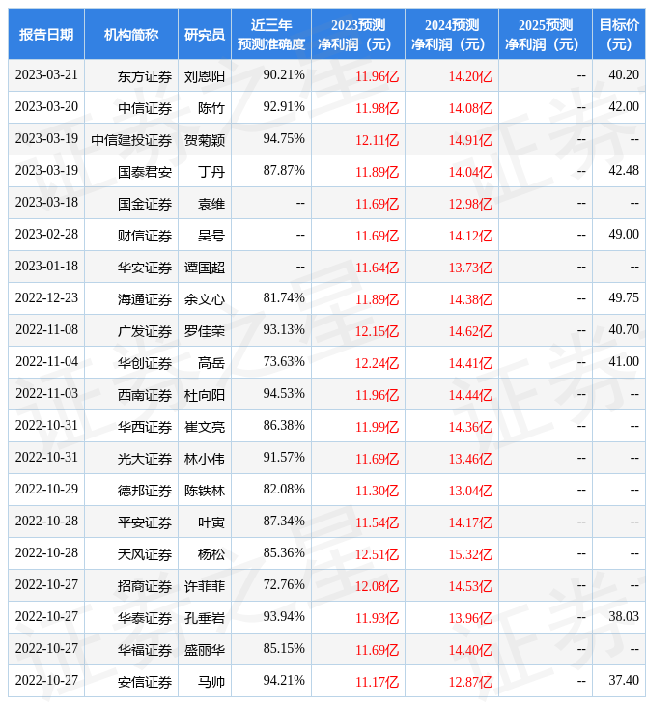Click analyst name 刘恩阳
Screen dimensions: 646x705
click(x=205, y=76)
